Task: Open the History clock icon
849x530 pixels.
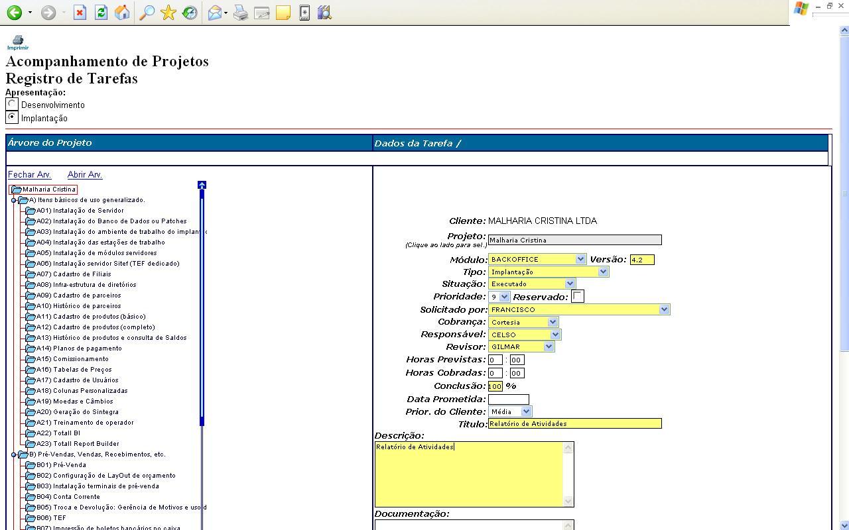Action: point(190,13)
